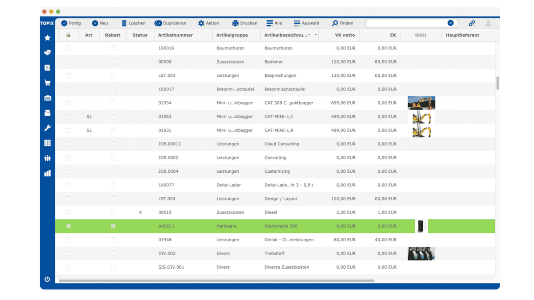
Task: Sort by the Artikelnummer column header
Action: click(x=175, y=35)
